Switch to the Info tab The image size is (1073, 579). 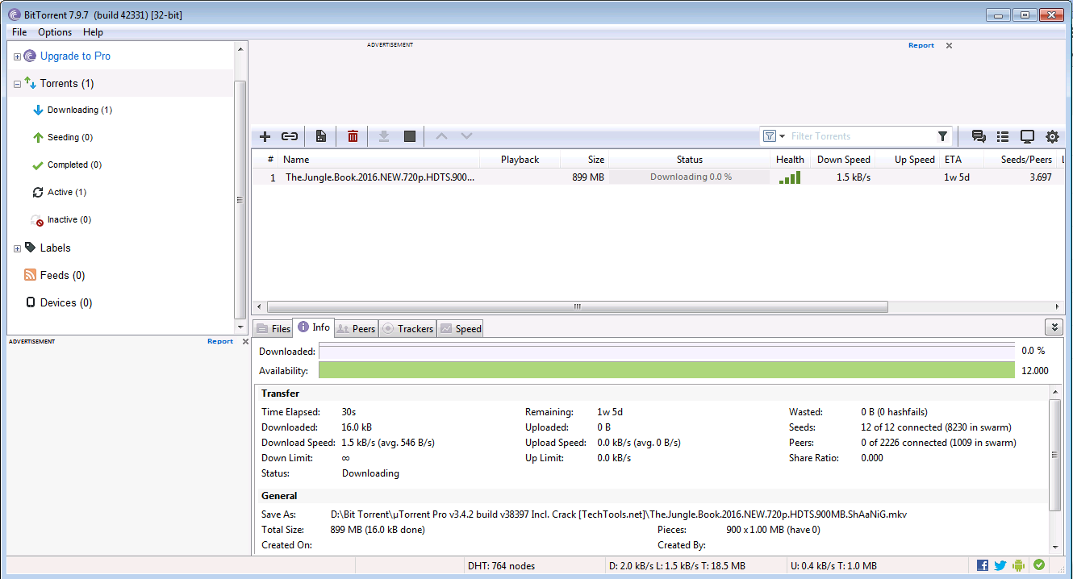[x=313, y=327]
